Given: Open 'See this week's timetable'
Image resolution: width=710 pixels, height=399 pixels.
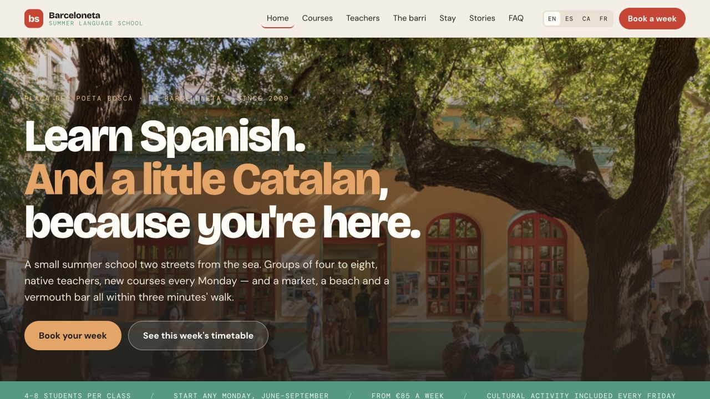Looking at the screenshot, I should coord(198,335).
